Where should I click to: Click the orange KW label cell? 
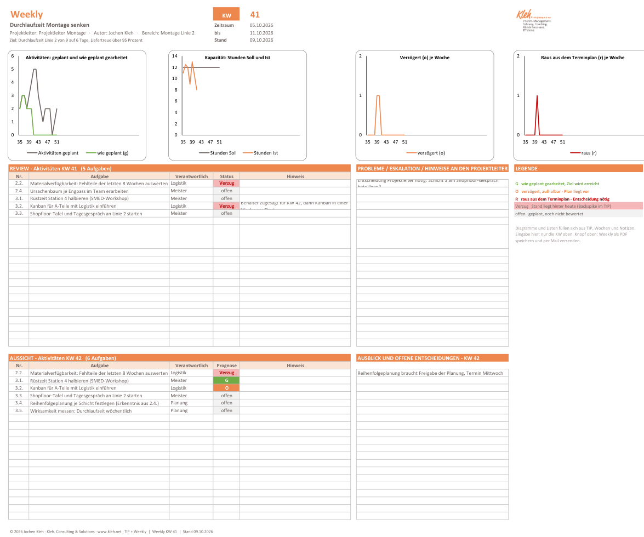[x=226, y=15]
